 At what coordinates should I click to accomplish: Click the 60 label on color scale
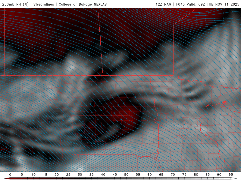(x=149, y=175)
